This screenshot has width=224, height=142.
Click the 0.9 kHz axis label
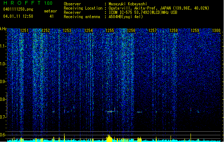[3, 82]
